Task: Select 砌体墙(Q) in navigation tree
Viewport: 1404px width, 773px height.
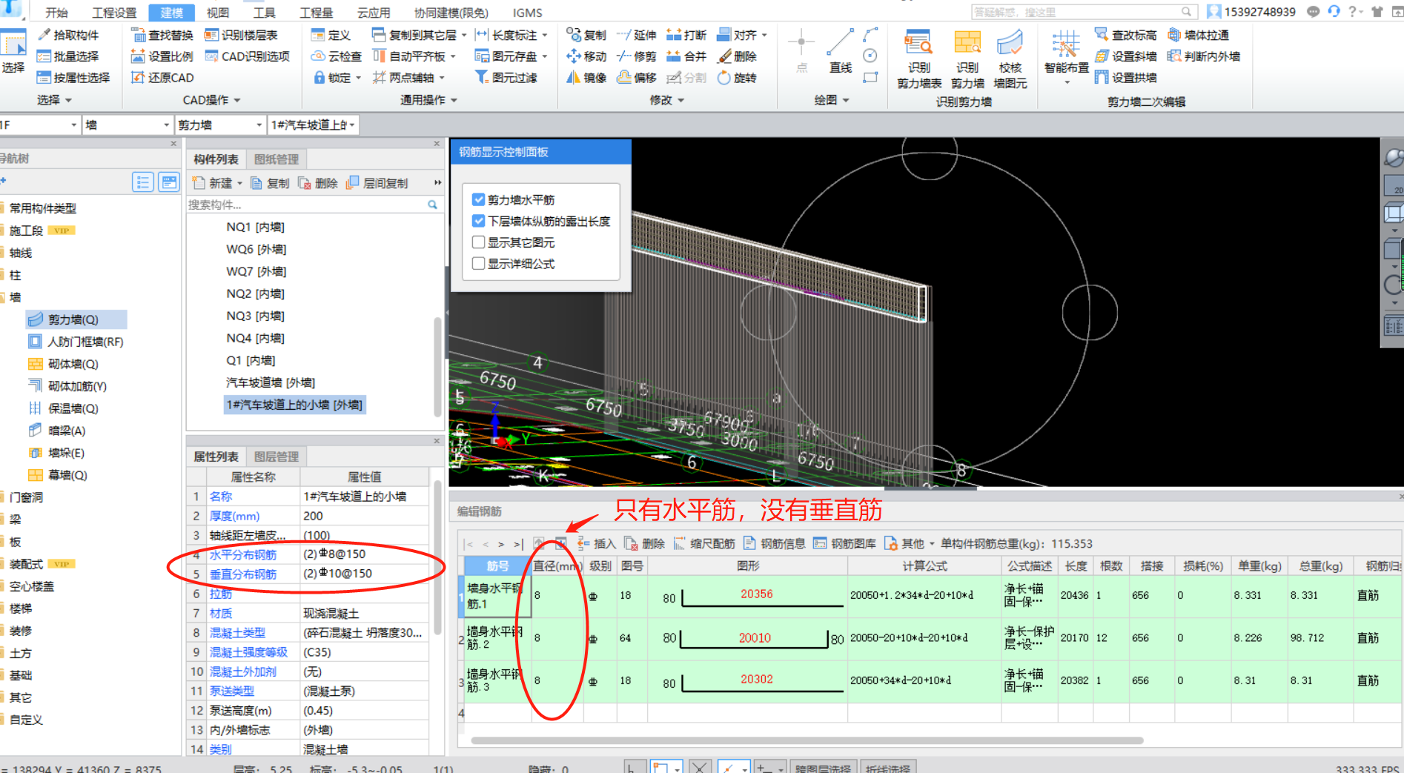Action: [73, 364]
